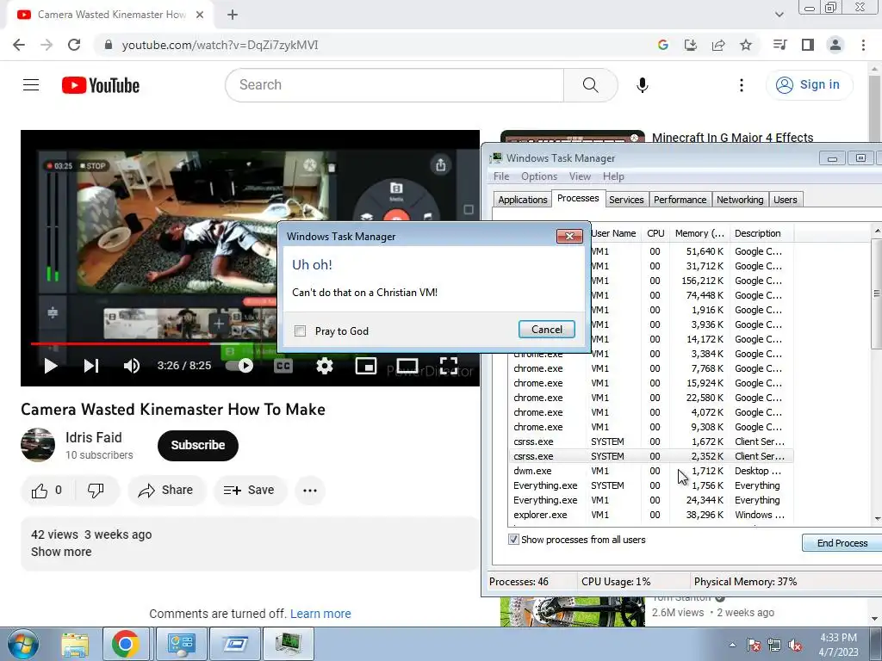Open the media control icon in the toolbar
Screen dimensions: 882x661
click(x=780, y=45)
